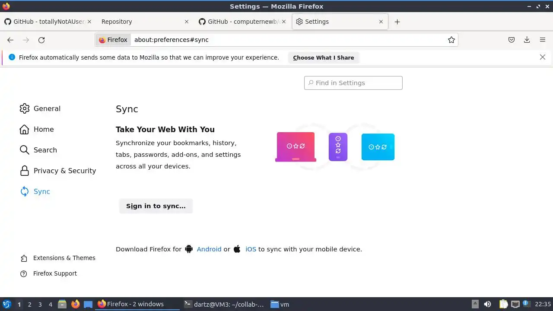The width and height of the screenshot is (553, 311).
Task: Click the Firefox identity badge in address bar
Action: 113,40
